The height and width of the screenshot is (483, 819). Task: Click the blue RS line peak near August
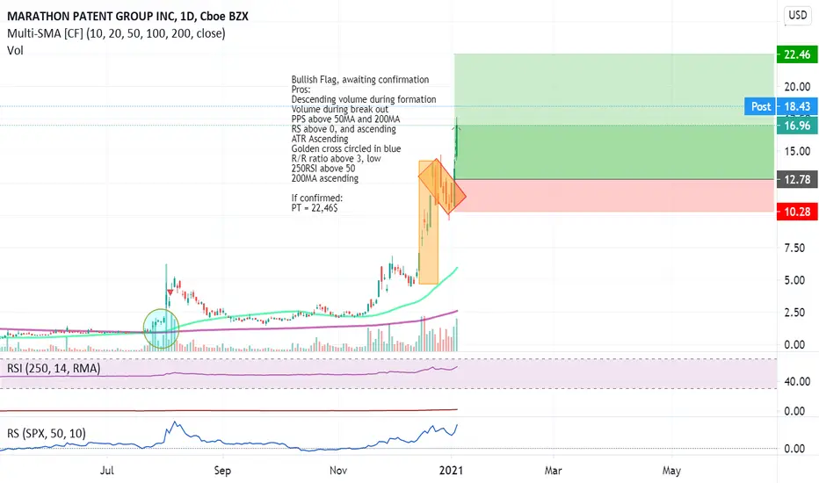click(x=174, y=423)
